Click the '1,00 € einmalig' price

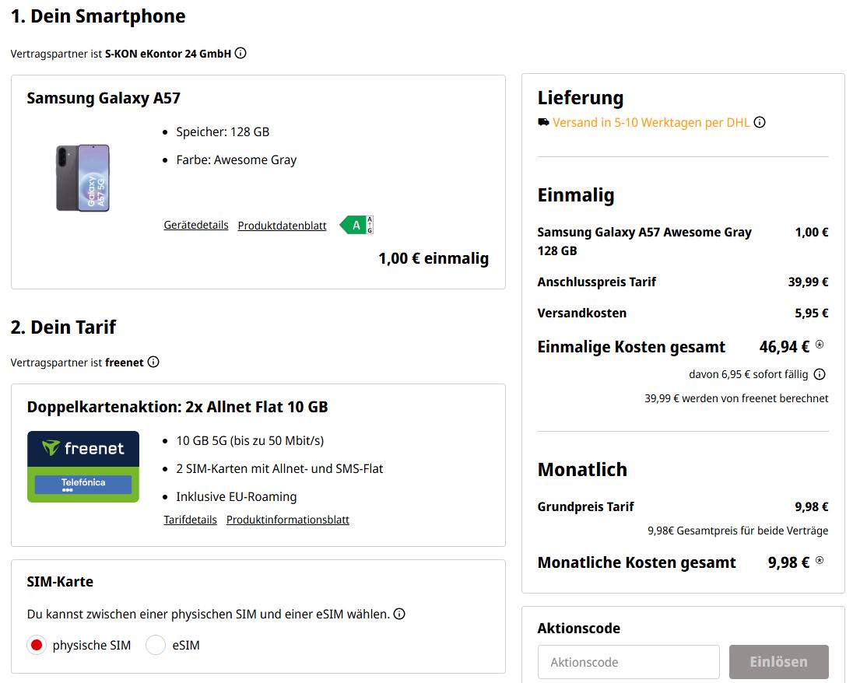tap(434, 258)
